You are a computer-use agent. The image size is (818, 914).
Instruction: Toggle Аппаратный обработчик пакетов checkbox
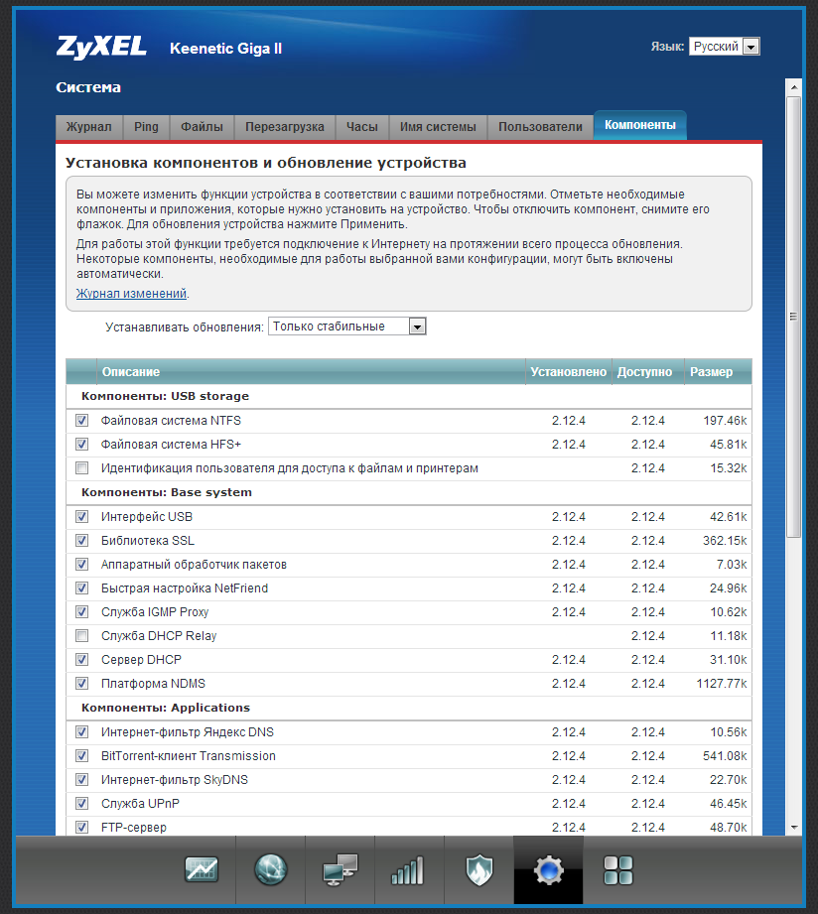point(81,565)
